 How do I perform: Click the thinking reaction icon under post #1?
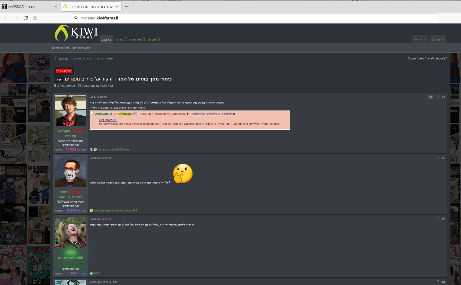[x=95, y=149]
